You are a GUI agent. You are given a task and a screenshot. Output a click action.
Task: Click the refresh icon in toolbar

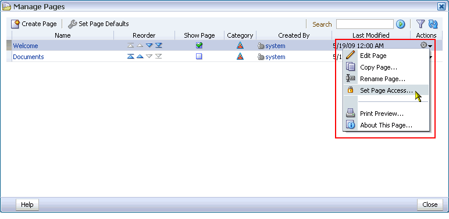click(x=433, y=24)
